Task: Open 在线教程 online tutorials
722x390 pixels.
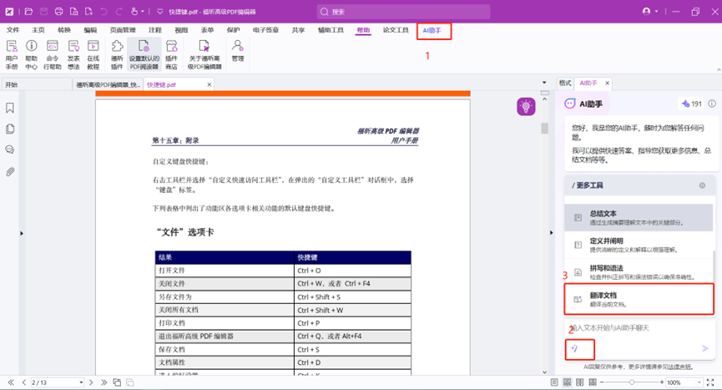Action: [x=93, y=54]
